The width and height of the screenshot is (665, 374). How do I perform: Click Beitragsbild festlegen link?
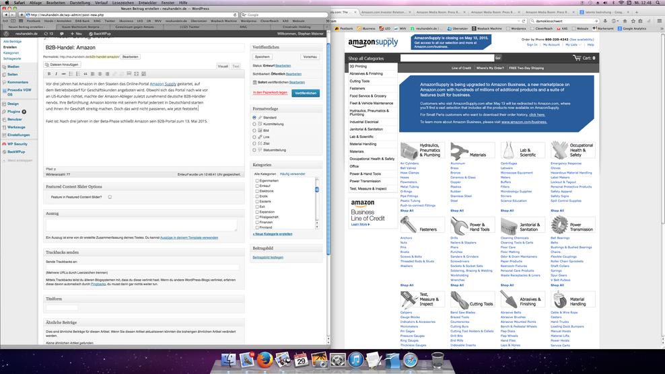tap(268, 258)
